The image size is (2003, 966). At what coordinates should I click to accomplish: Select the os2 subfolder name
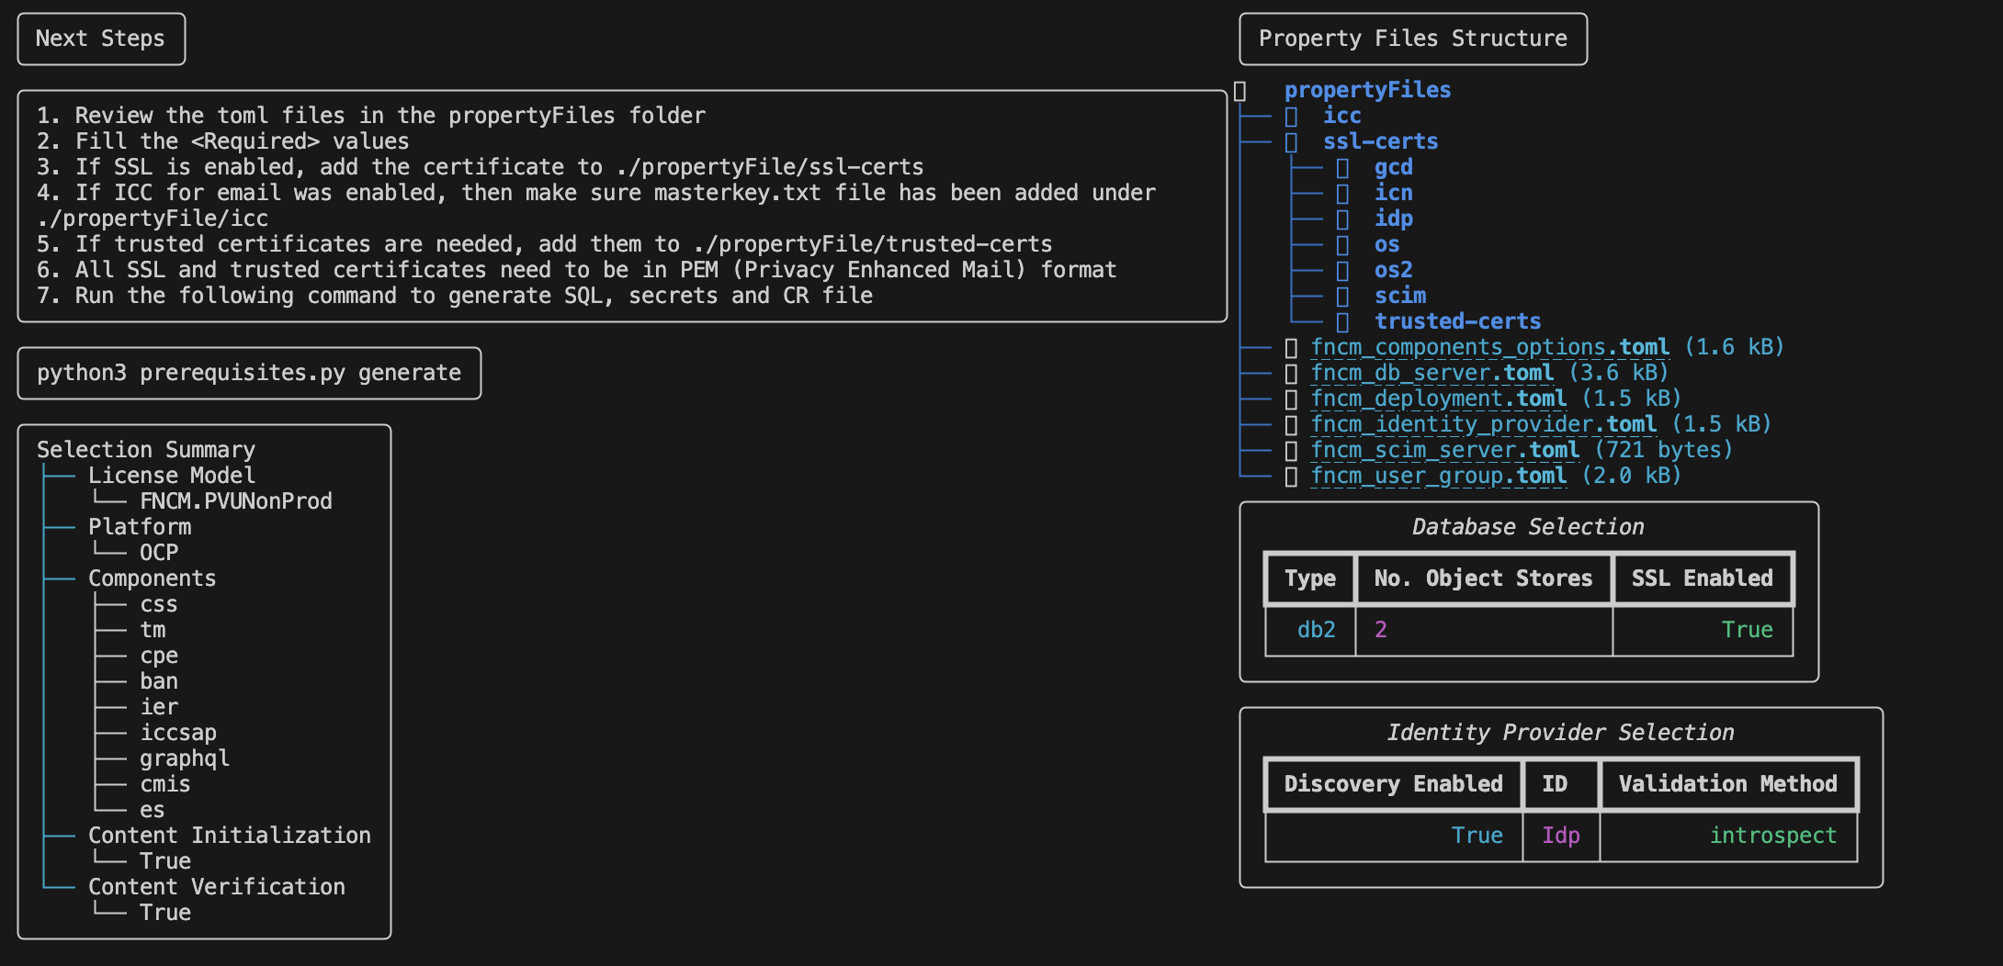click(1394, 270)
